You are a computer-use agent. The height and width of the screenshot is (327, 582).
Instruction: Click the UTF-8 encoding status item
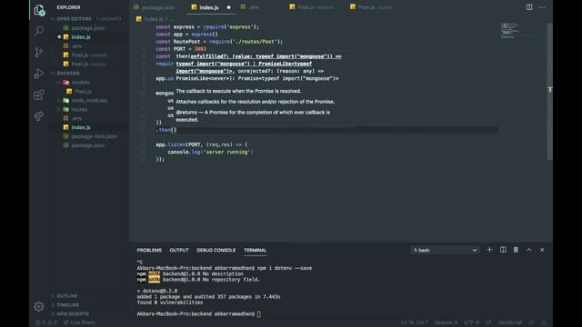tap(471, 322)
